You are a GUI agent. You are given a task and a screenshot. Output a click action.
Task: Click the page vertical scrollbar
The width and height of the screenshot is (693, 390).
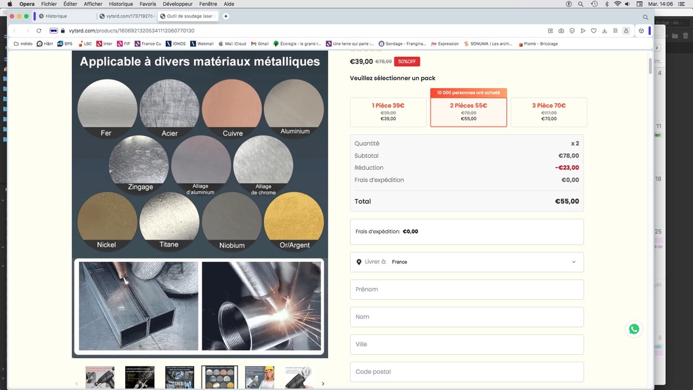(650, 66)
